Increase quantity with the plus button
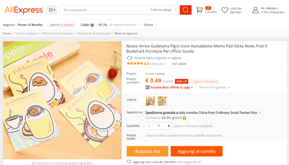Viewport: 289px width, 165px height. click(168, 126)
